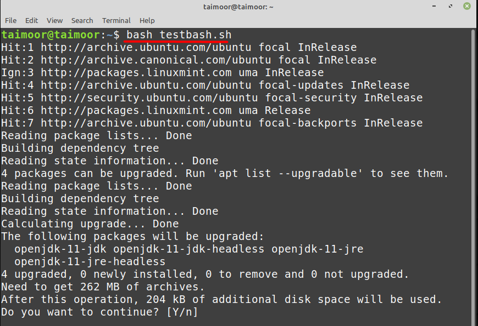The image size is (478, 326).
Task: Click the terminal's vertical scrollbar
Action: [x=474, y=178]
